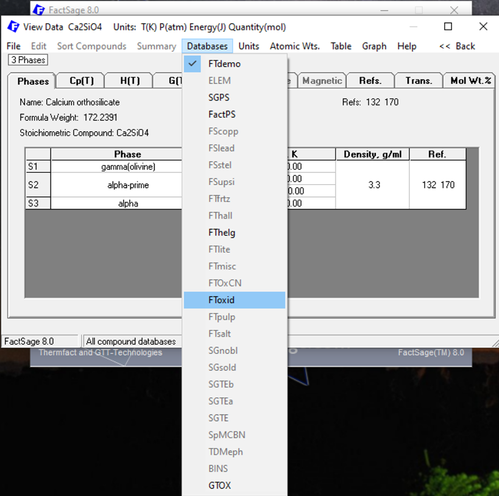The image size is (499, 496).
Task: Select the BINS database
Action: (x=235, y=469)
